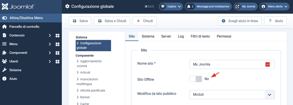
Task: Click the external link icon beside My Joomla
Action: point(237,7)
